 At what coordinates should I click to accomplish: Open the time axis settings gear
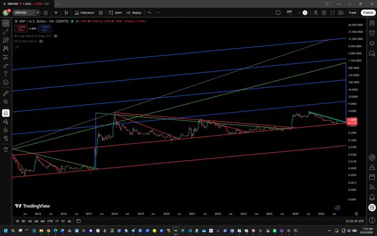(356, 214)
